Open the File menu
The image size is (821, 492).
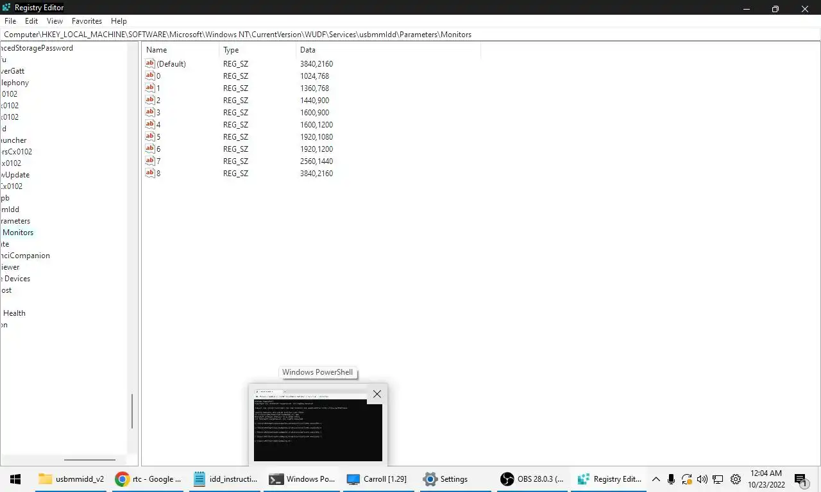pos(10,21)
